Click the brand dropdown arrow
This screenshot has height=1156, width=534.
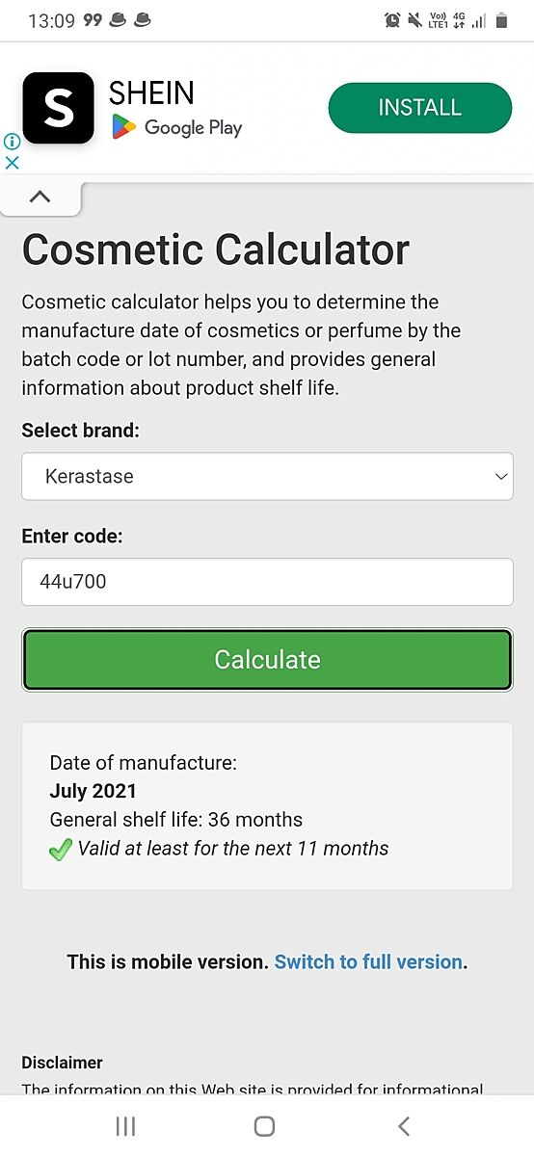point(500,477)
